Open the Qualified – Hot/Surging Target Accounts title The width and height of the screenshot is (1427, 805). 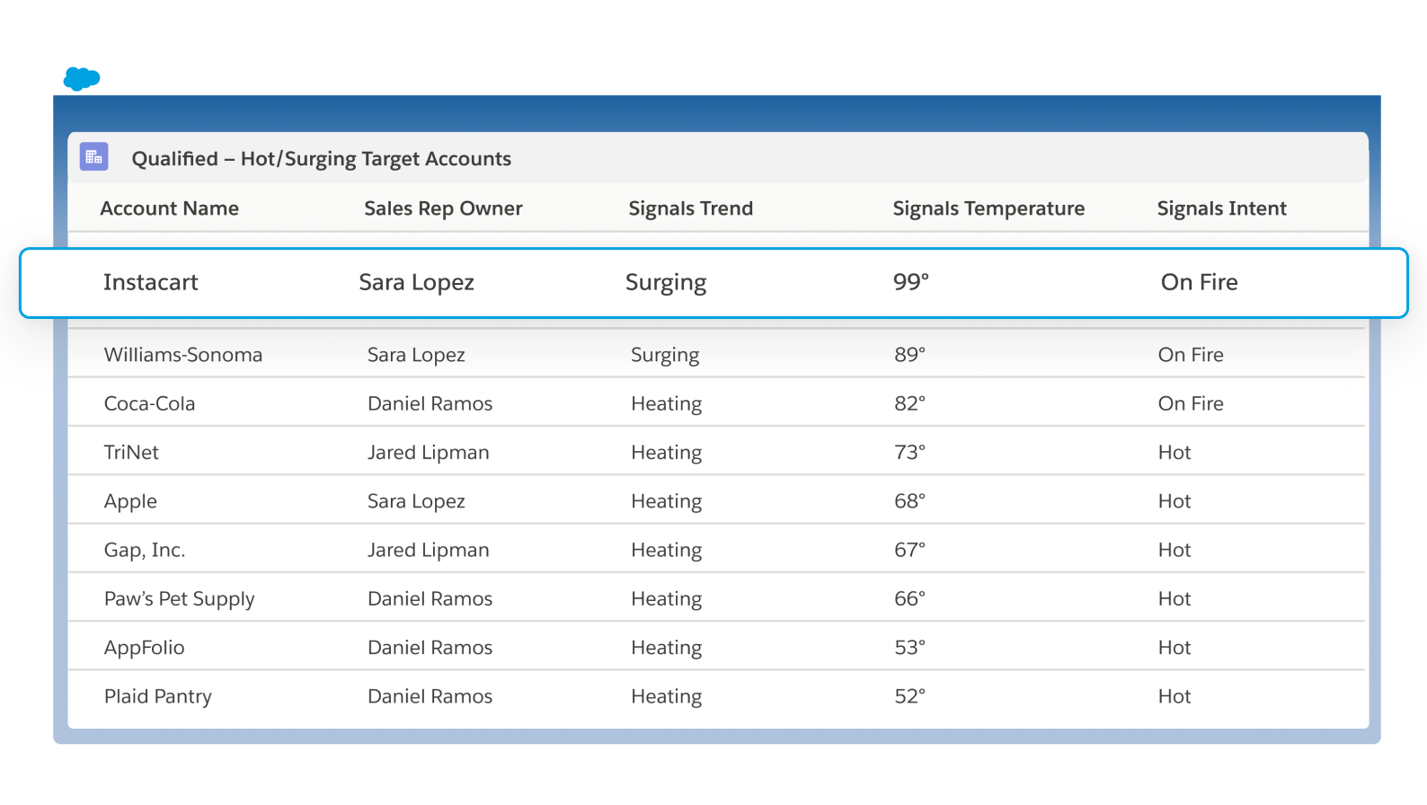[x=322, y=159]
